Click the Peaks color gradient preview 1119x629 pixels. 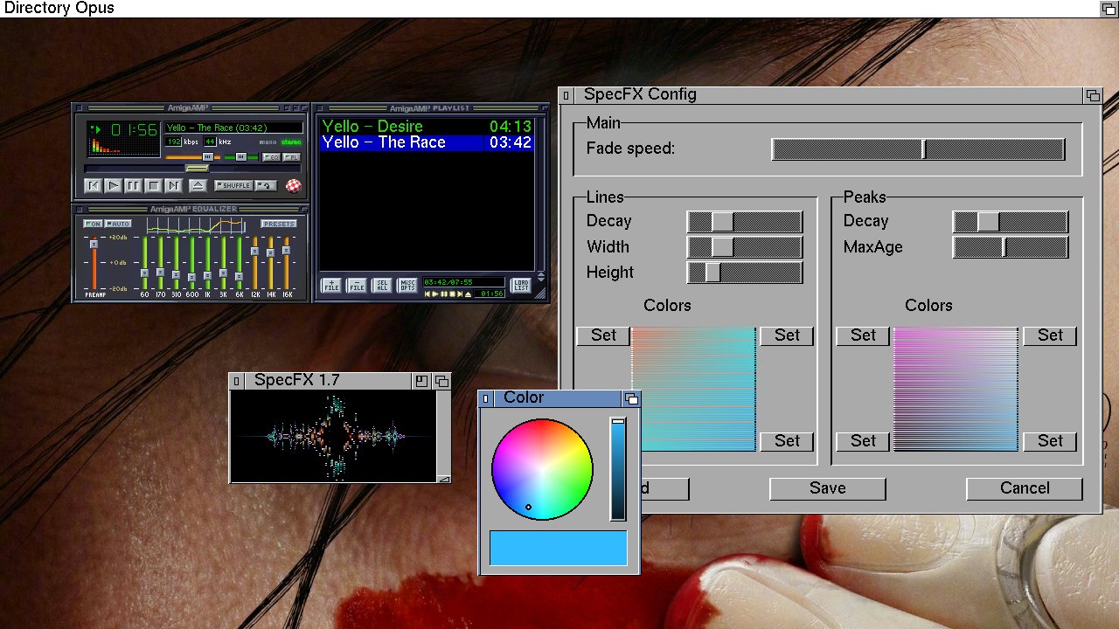956,389
